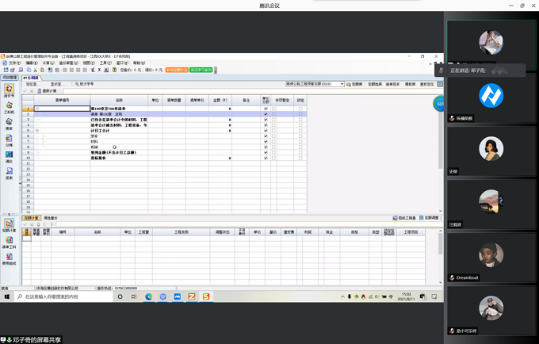Click 史俪 participant tile in meeting

pos(491,151)
